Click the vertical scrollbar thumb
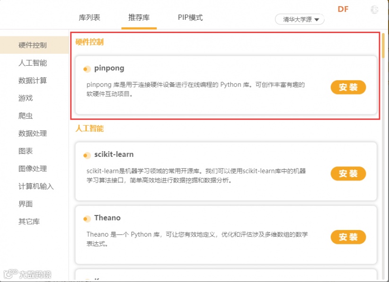Viewport: 389px width, 282px height. point(383,46)
